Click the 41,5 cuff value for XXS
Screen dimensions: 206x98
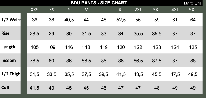click(x=34, y=88)
